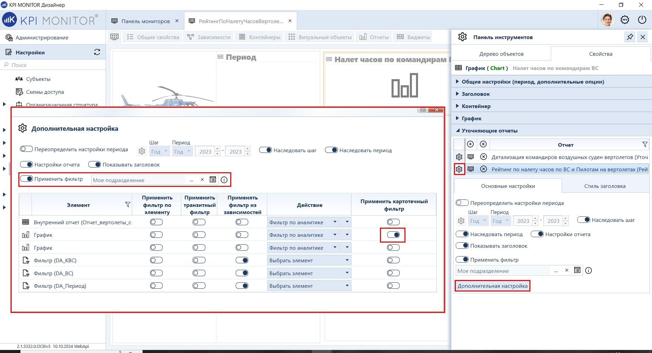652x353 pixels.
Task: Show filter info icon in dialog
Action: (x=224, y=180)
